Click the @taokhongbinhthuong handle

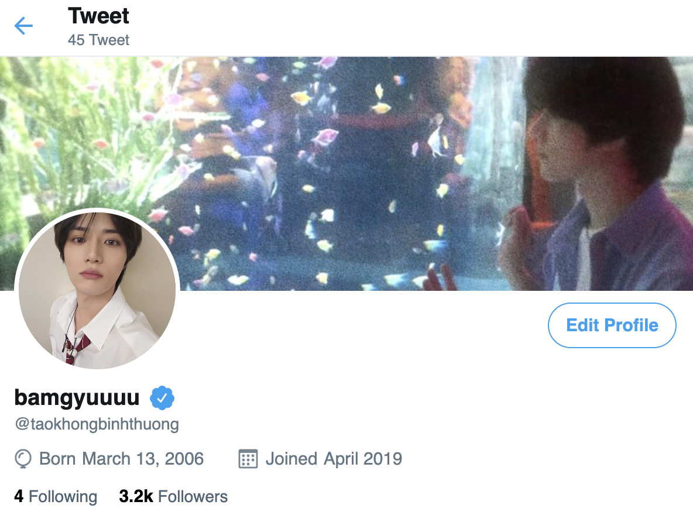tap(97, 424)
